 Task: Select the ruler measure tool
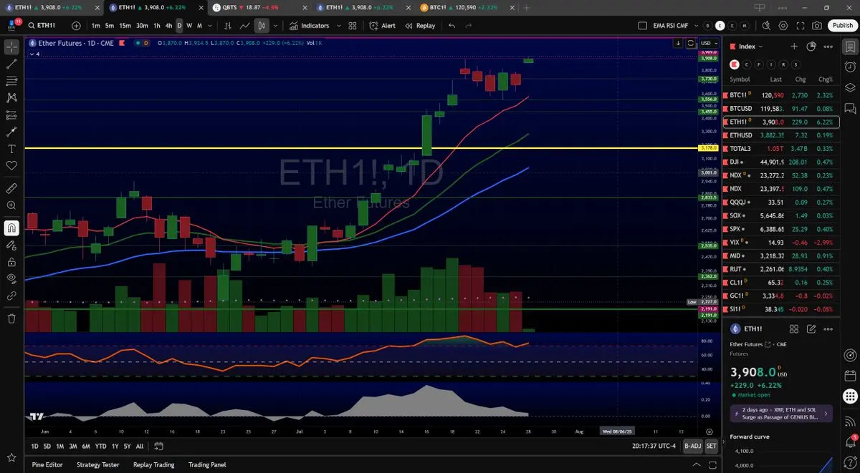(x=11, y=189)
